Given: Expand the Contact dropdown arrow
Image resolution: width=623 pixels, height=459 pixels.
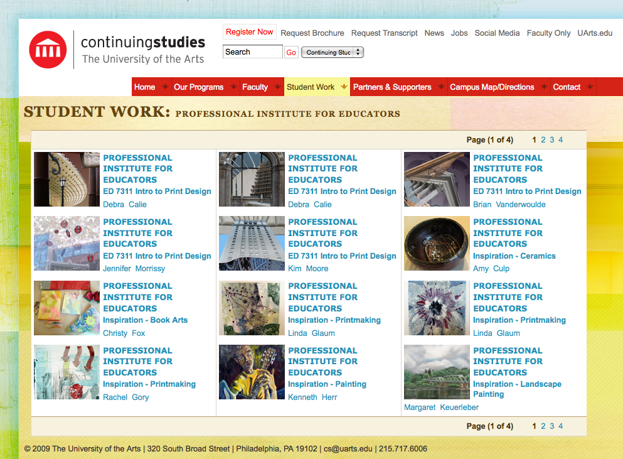Looking at the screenshot, I should [591, 87].
